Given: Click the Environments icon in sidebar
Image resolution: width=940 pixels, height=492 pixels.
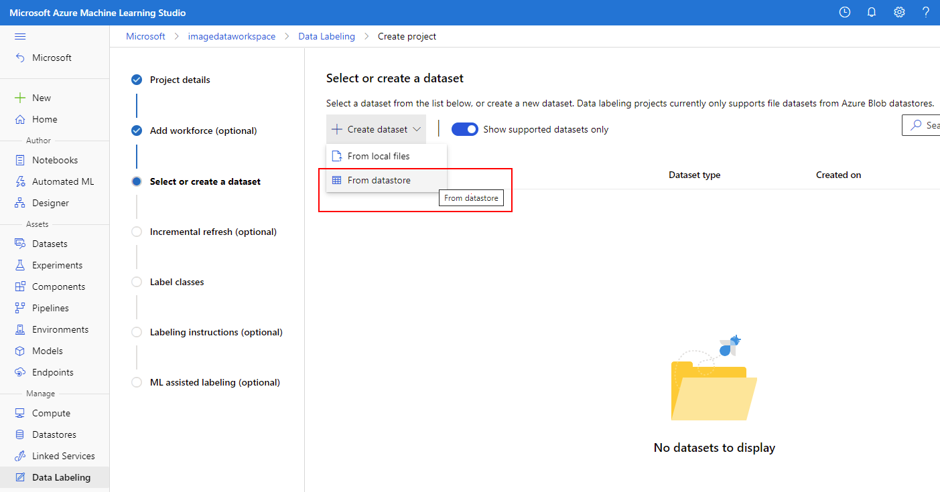Looking at the screenshot, I should point(20,329).
